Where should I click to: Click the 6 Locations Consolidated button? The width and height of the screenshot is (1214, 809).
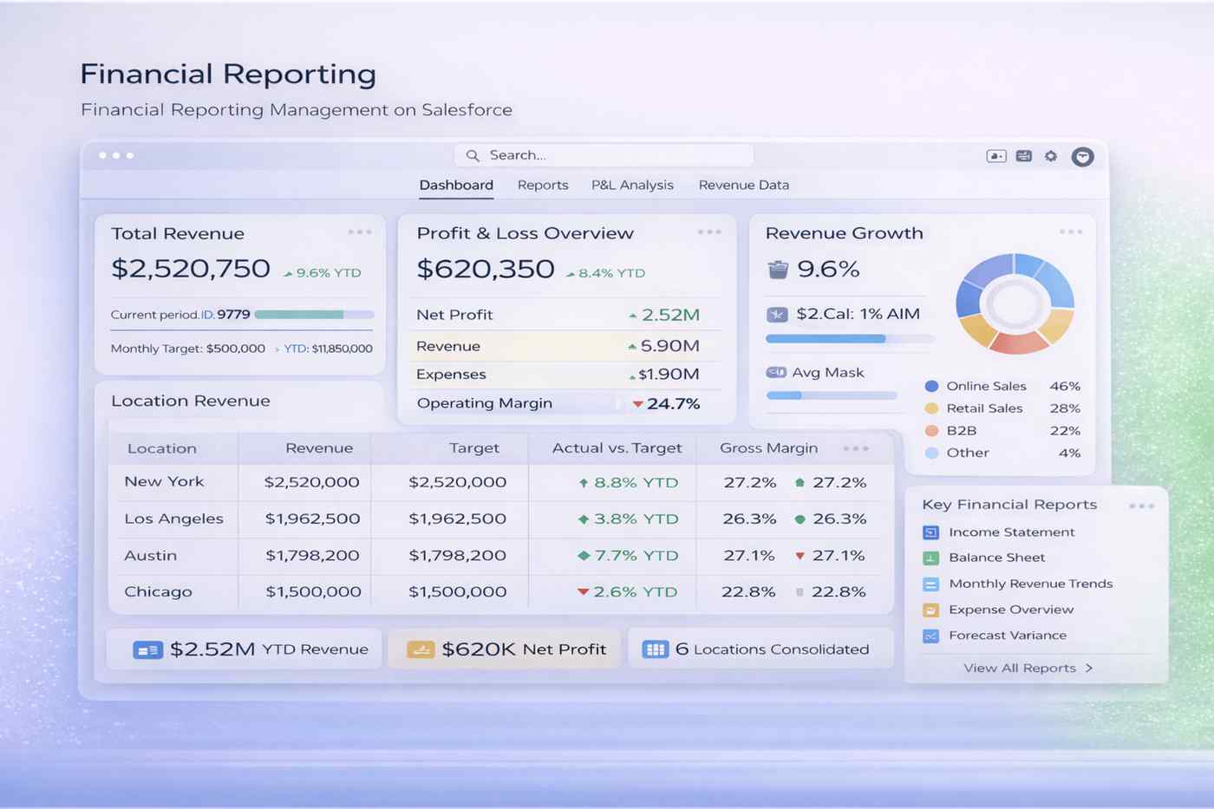point(760,649)
